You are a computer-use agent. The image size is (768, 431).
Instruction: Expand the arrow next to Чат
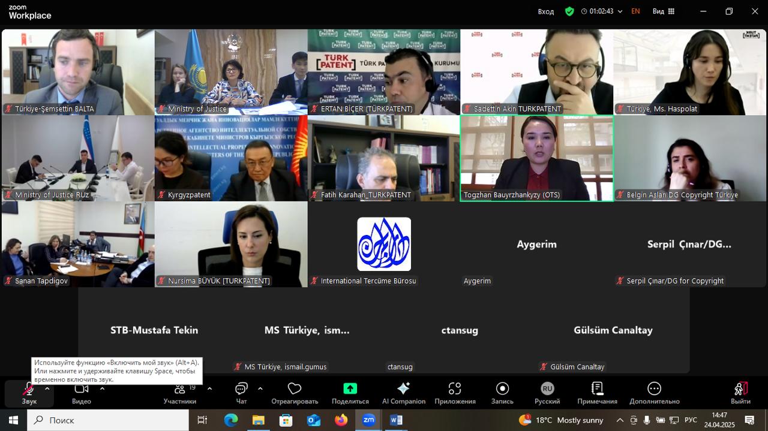tap(260, 388)
